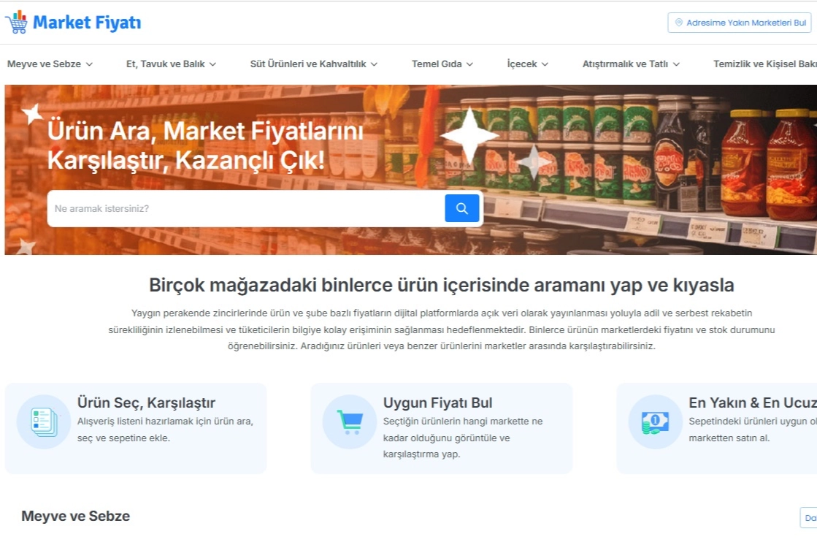The image size is (817, 545).
Task: Click the Meyve ve Sebze section heading
Action: pyautogui.click(x=75, y=517)
